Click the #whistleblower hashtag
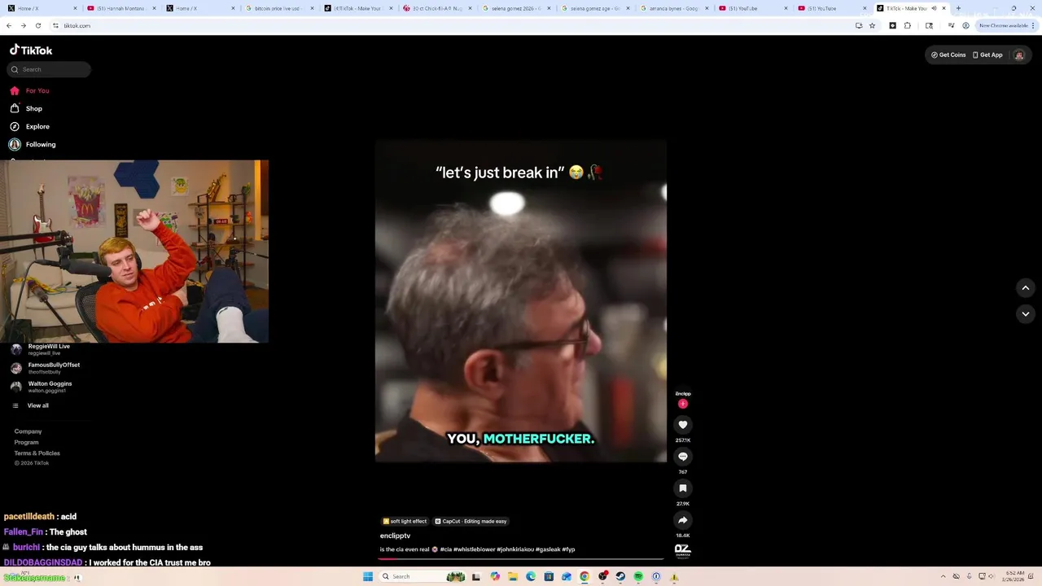 (x=474, y=549)
